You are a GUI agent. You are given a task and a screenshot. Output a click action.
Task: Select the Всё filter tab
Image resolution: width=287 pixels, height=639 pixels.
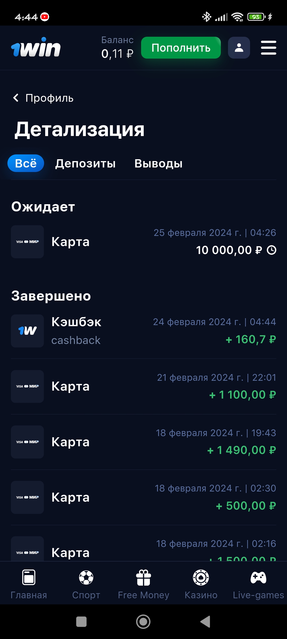pos(26,163)
